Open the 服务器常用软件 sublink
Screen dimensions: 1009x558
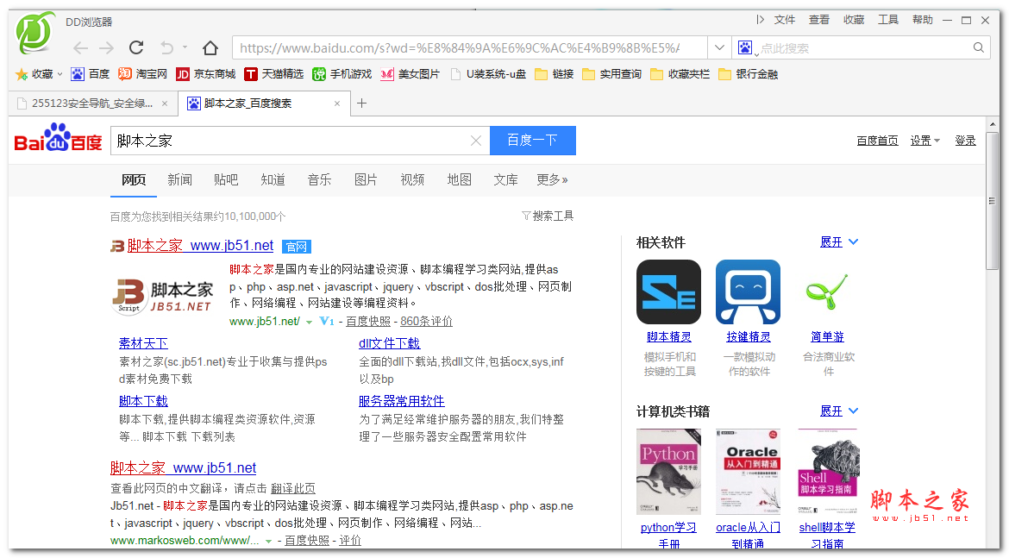402,401
